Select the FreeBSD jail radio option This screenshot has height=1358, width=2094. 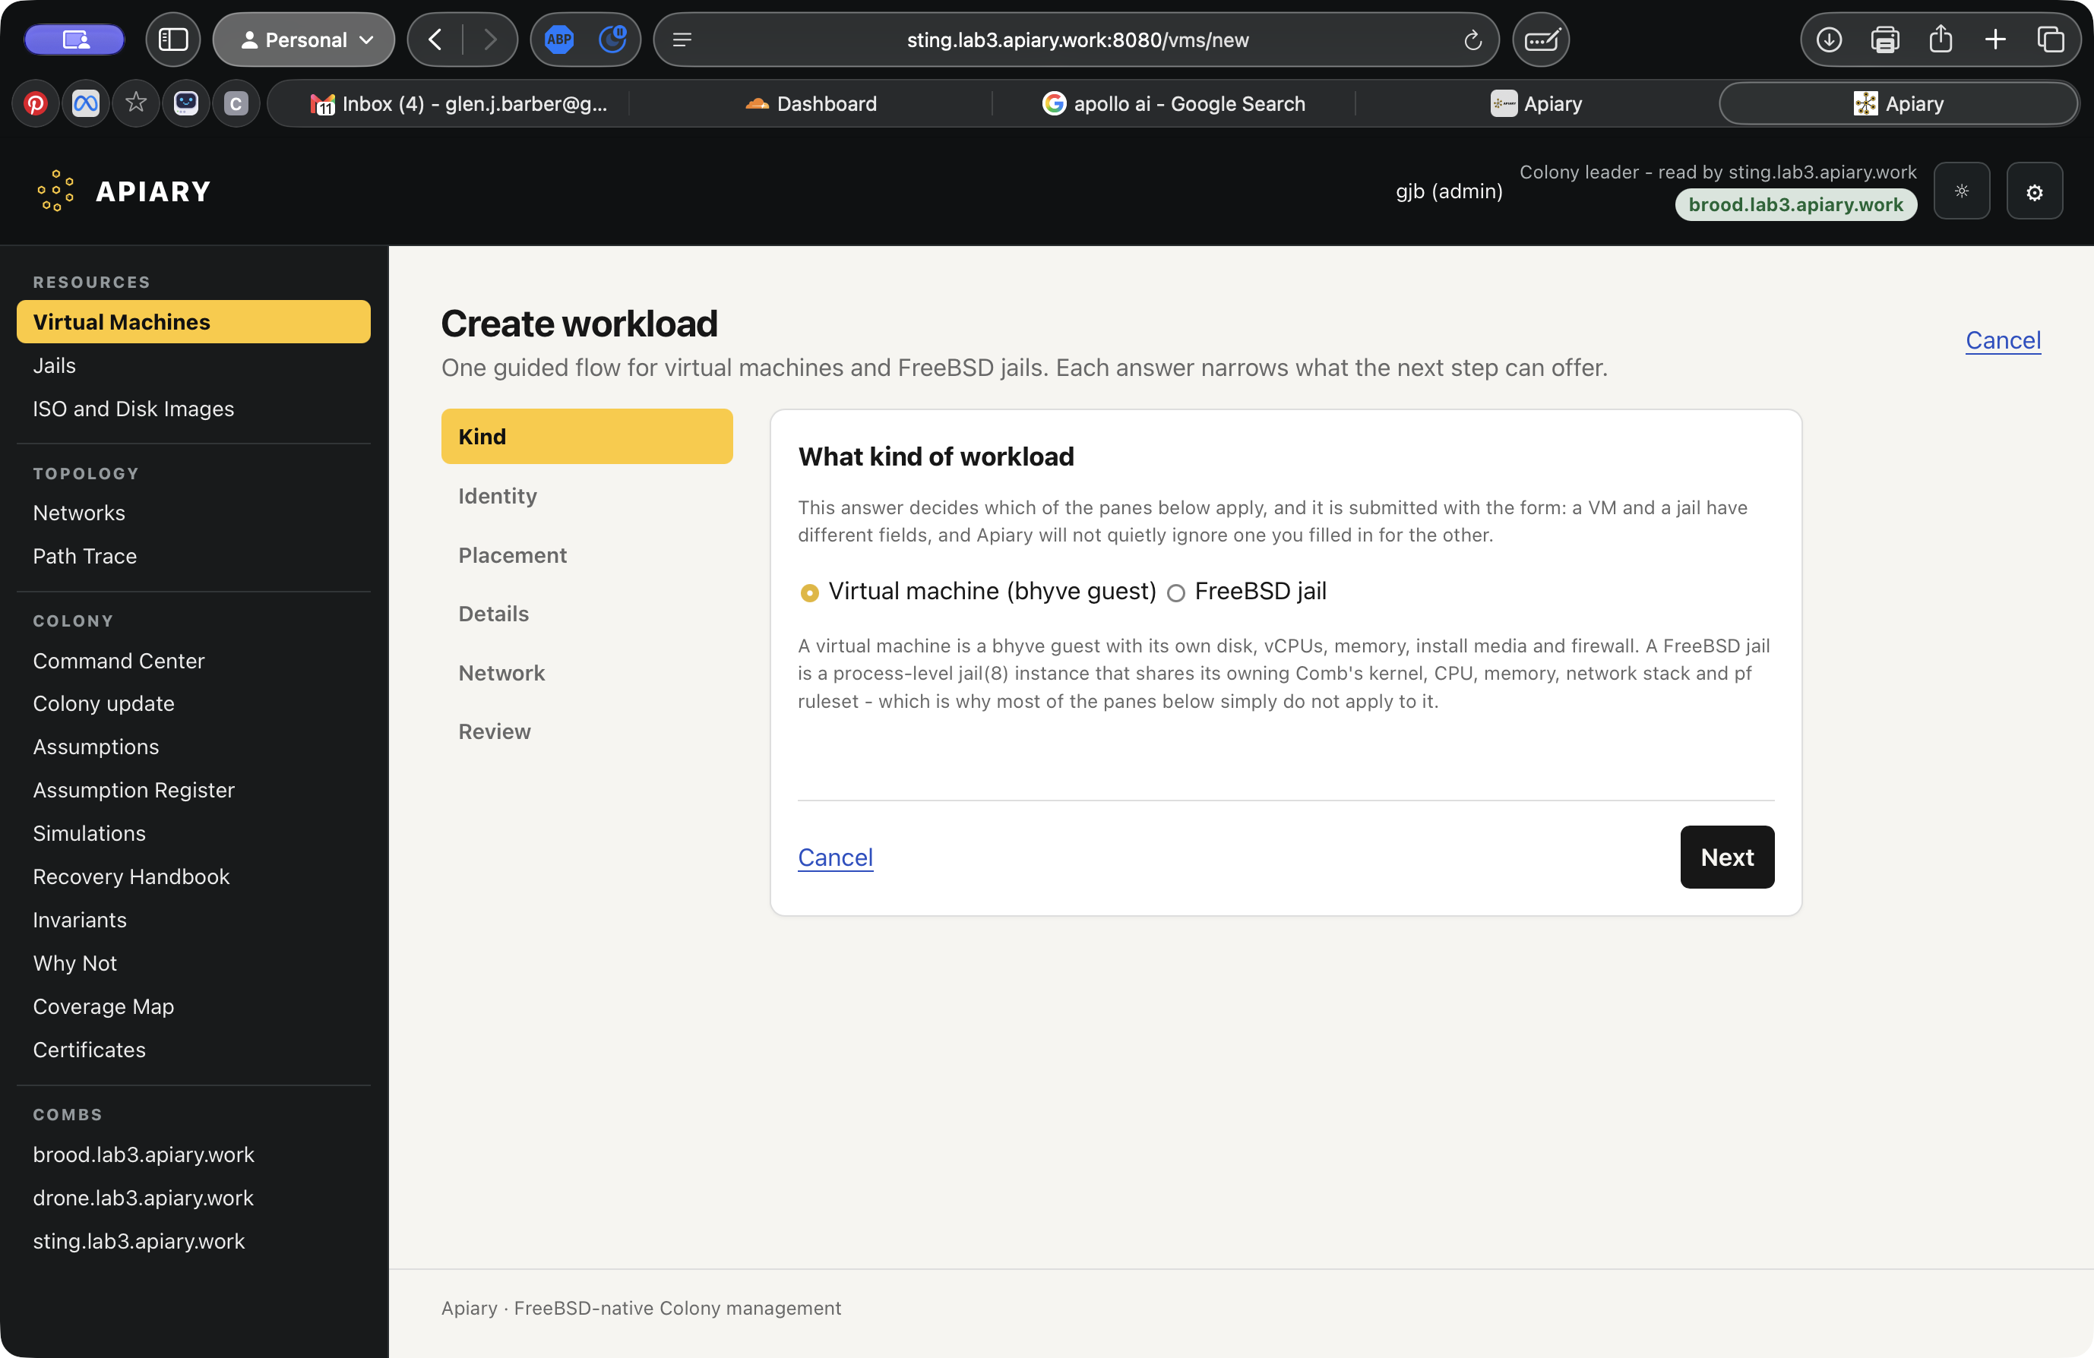tap(1175, 593)
